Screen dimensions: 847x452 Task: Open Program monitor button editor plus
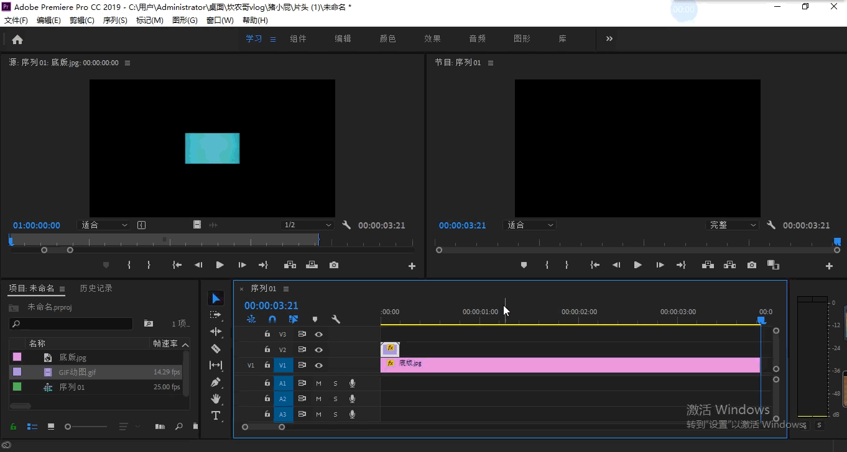tap(829, 266)
